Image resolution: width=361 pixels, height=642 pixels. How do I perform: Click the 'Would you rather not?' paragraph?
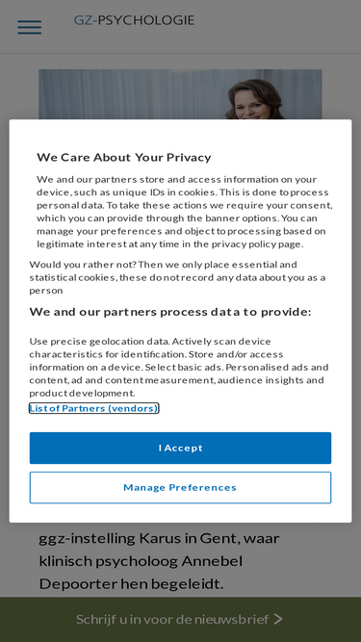[x=177, y=277]
